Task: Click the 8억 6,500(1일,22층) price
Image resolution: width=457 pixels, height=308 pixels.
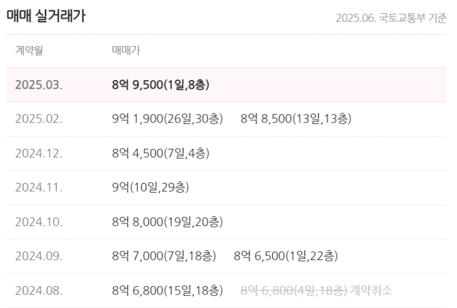Action: 286,256
